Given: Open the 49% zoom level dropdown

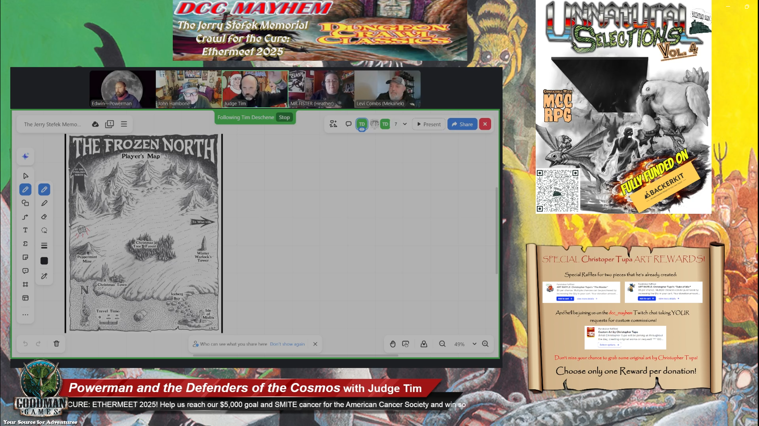Looking at the screenshot, I should [474, 344].
